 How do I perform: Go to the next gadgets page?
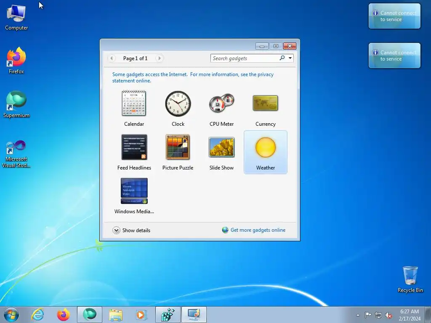click(x=159, y=58)
